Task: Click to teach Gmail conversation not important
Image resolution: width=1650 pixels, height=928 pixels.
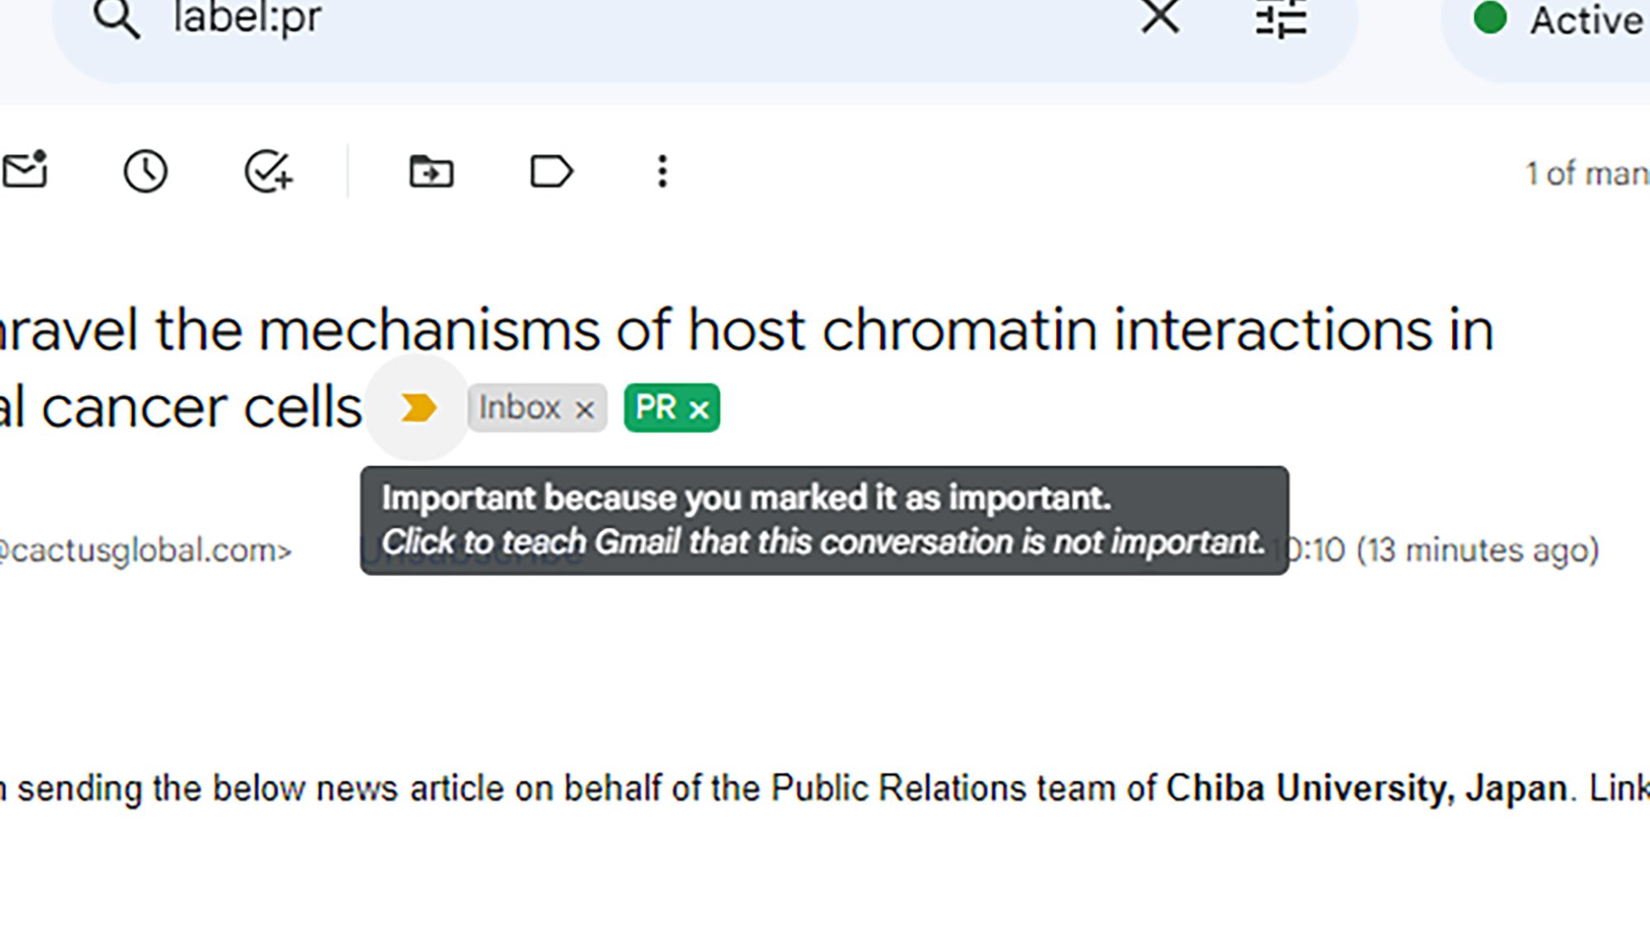Action: 419,408
